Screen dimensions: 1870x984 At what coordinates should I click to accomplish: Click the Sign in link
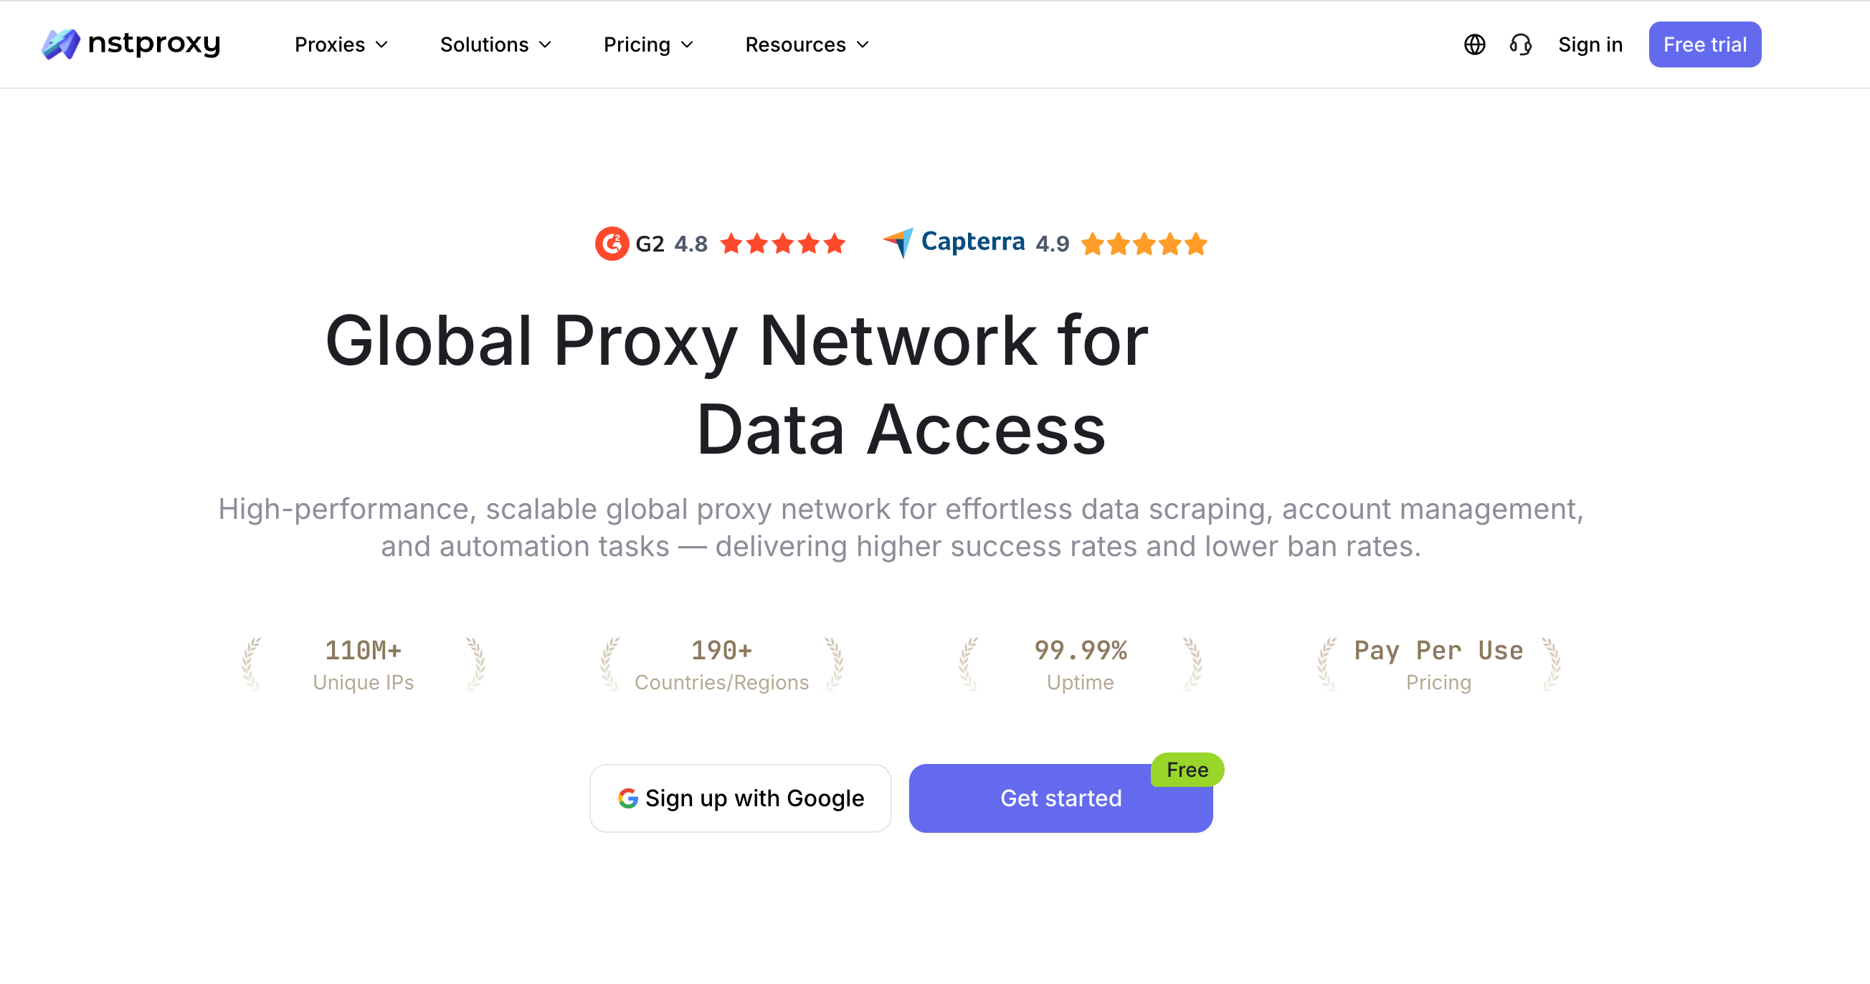[1590, 45]
